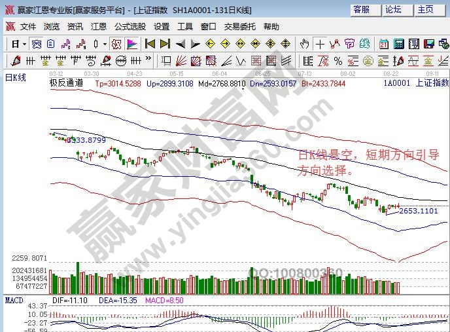Expand the candlestick style dropdown arrow

click(x=105, y=44)
